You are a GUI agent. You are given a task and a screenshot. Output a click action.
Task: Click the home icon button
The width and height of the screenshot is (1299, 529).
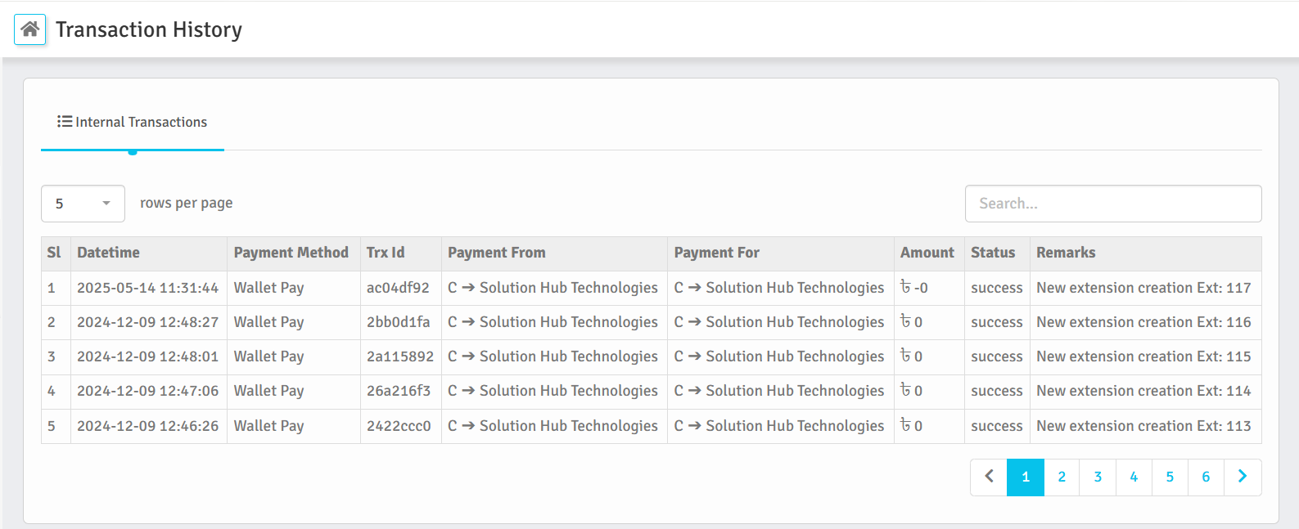[30, 29]
